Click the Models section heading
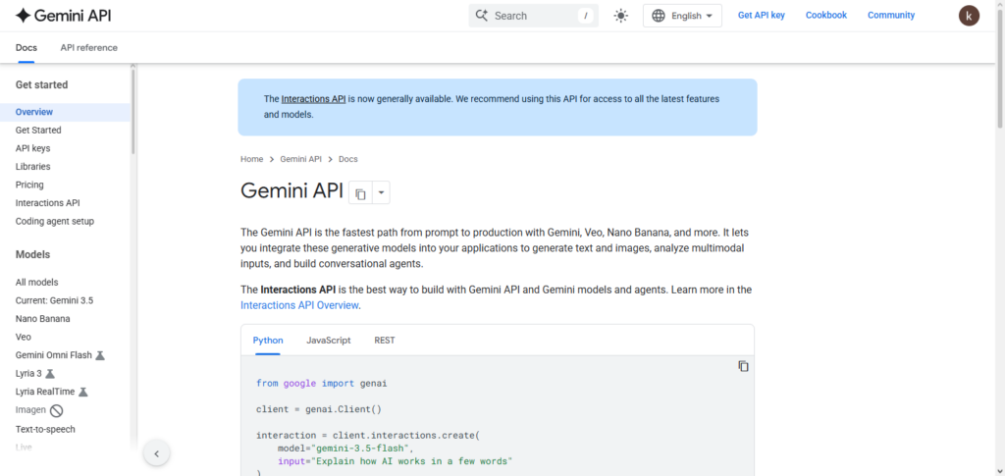 (x=32, y=254)
